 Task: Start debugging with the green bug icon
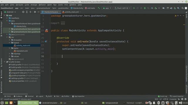(145, 8)
